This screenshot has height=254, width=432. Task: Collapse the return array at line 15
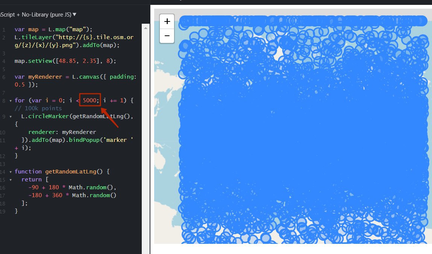[11, 180]
